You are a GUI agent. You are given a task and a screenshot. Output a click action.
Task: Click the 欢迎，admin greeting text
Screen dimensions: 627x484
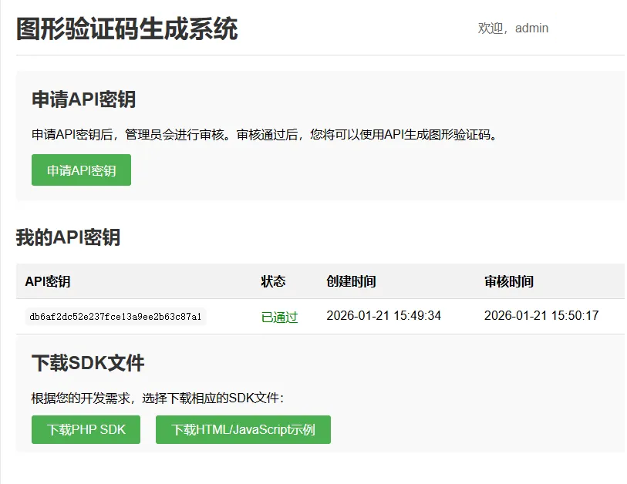click(513, 29)
